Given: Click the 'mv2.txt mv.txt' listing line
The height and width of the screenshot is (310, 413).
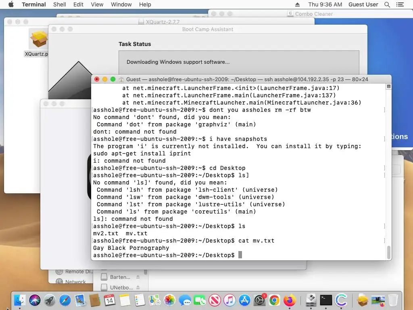Looking at the screenshot, I should (120, 234).
